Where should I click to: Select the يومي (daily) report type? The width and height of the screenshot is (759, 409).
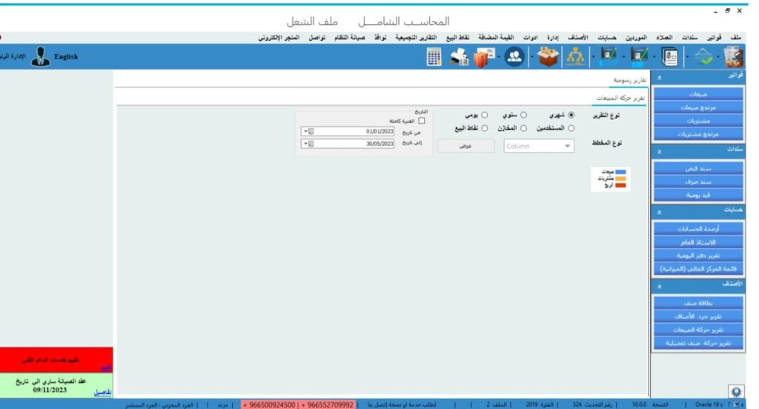point(484,115)
